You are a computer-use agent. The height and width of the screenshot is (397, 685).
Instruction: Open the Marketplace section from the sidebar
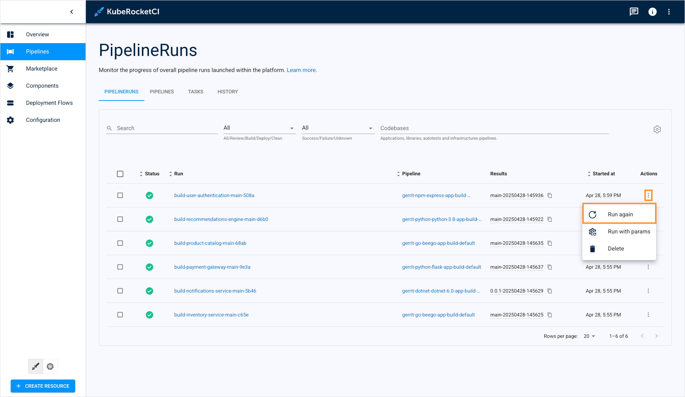pyautogui.click(x=42, y=68)
